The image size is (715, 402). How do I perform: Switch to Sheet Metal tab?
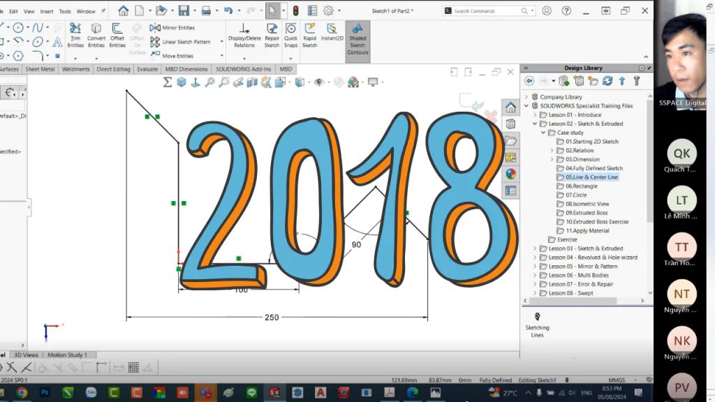40,69
